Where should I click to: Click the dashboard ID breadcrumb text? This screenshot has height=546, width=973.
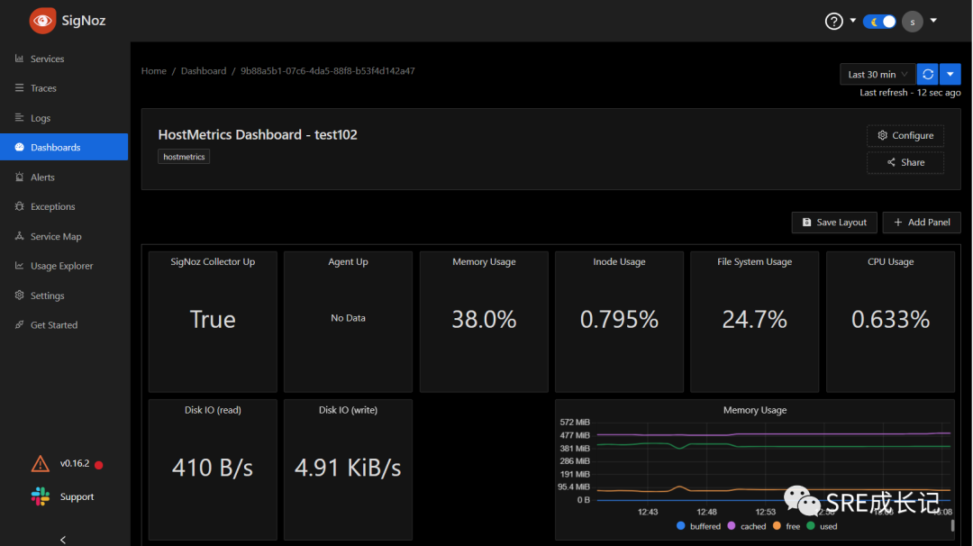328,71
